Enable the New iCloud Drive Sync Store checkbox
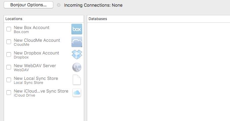Image resolution: width=230 pixels, height=121 pixels. click(x=9, y=93)
